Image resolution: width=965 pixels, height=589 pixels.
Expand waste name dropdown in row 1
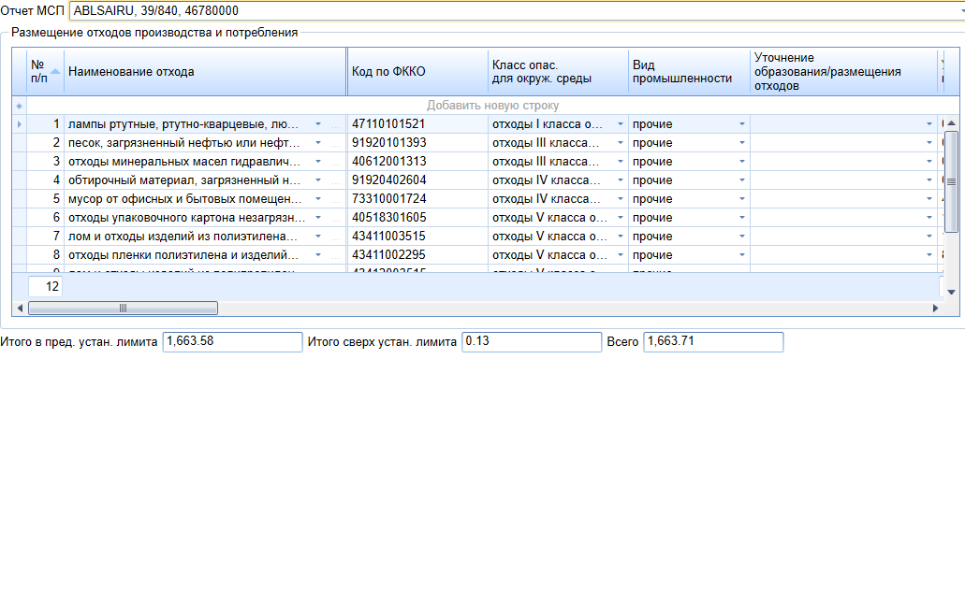[317, 124]
